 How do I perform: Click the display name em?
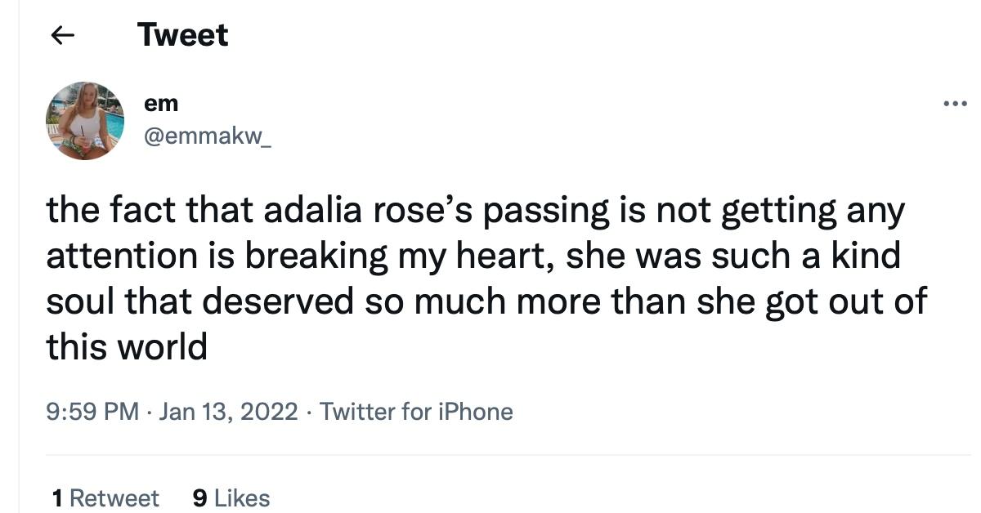click(163, 103)
